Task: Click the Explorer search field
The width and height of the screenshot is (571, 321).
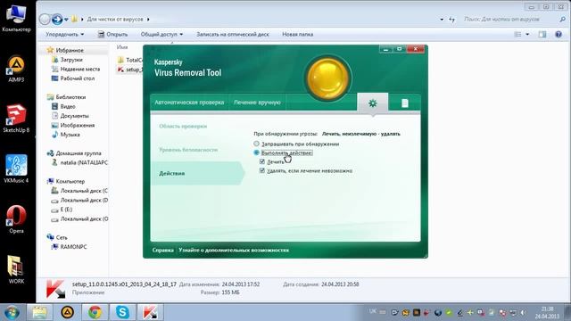Action: (x=514, y=20)
